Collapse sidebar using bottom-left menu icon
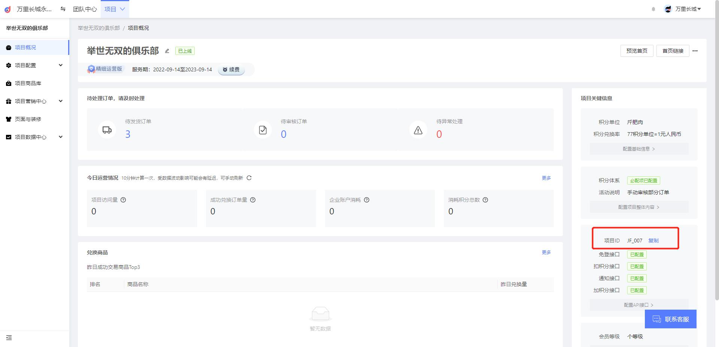The height and width of the screenshot is (347, 719). click(9, 338)
